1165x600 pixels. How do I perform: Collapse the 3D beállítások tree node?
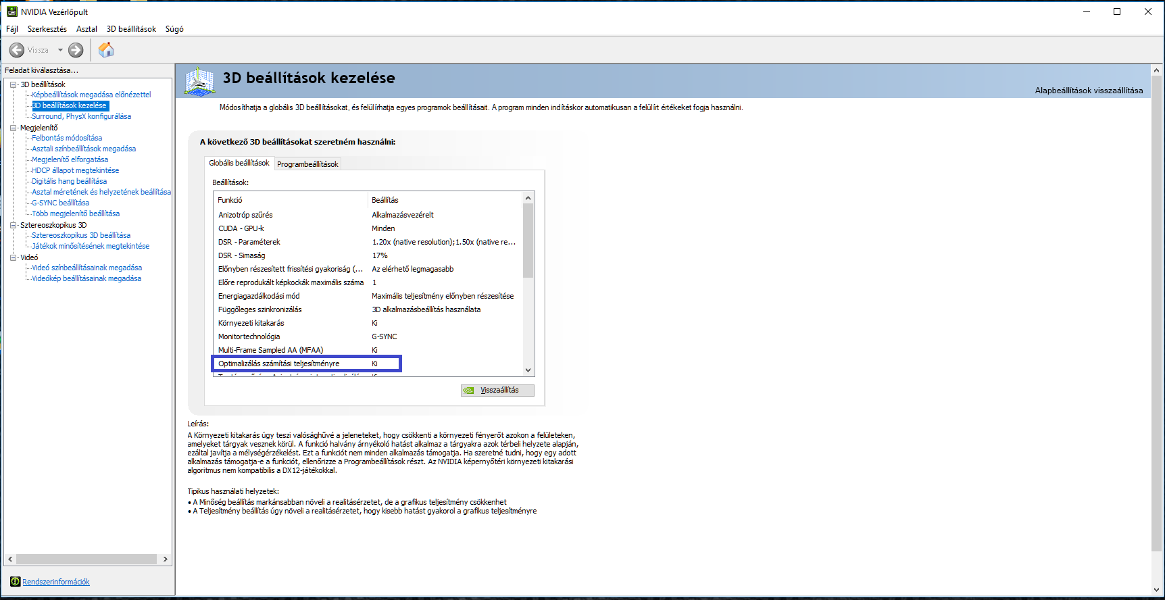click(x=13, y=84)
